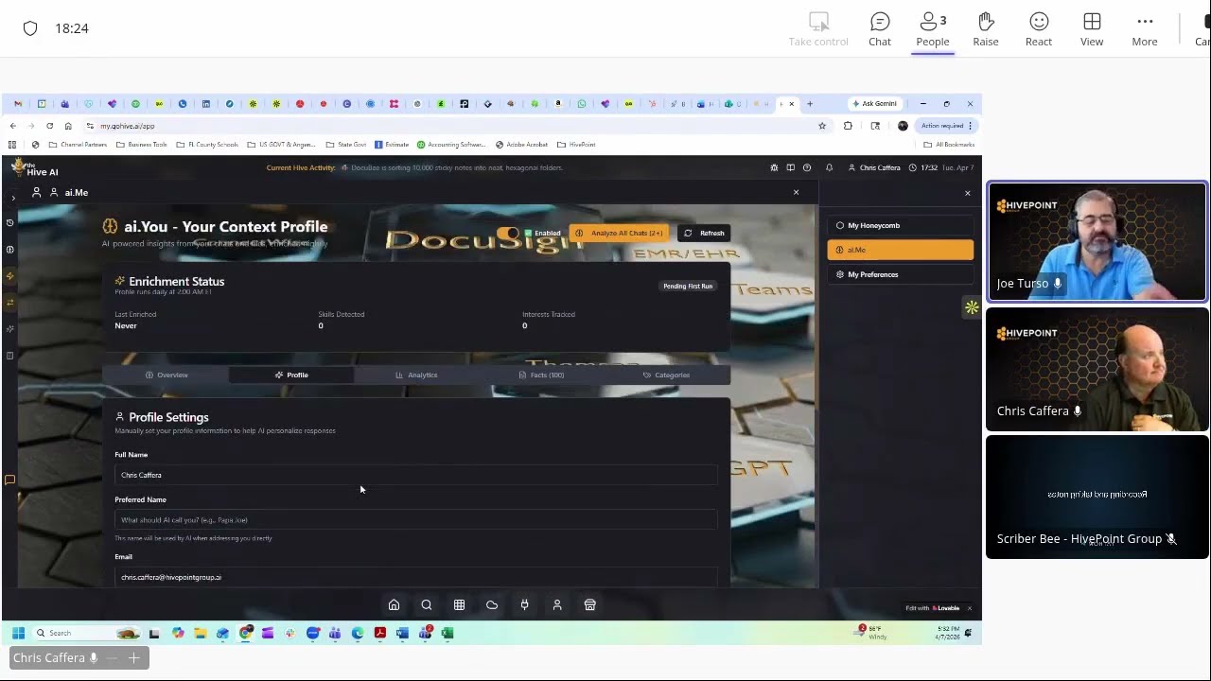Click the Pending First Run badge
This screenshot has height=681, width=1211.
[x=688, y=286]
